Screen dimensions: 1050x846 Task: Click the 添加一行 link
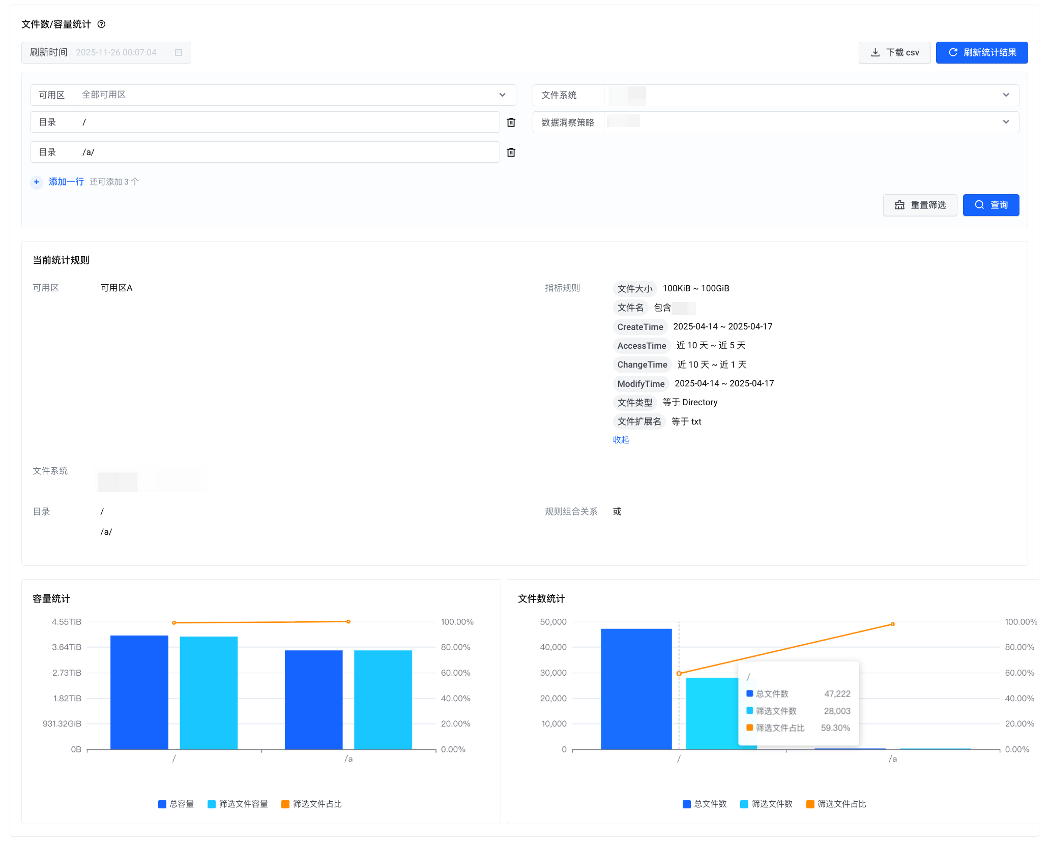click(x=66, y=182)
